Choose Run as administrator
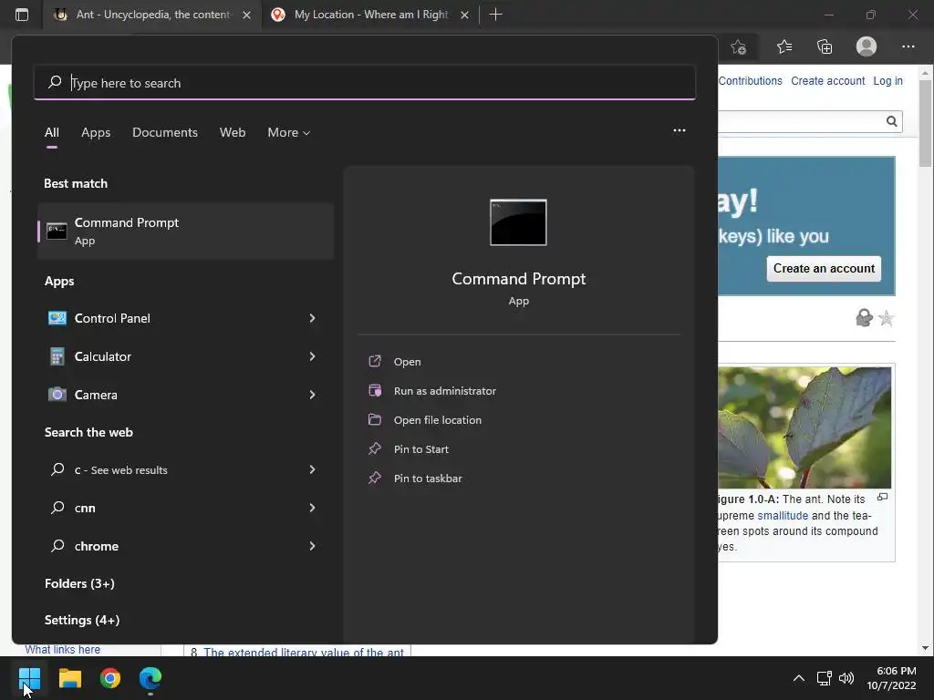The image size is (934, 700). [445, 391]
